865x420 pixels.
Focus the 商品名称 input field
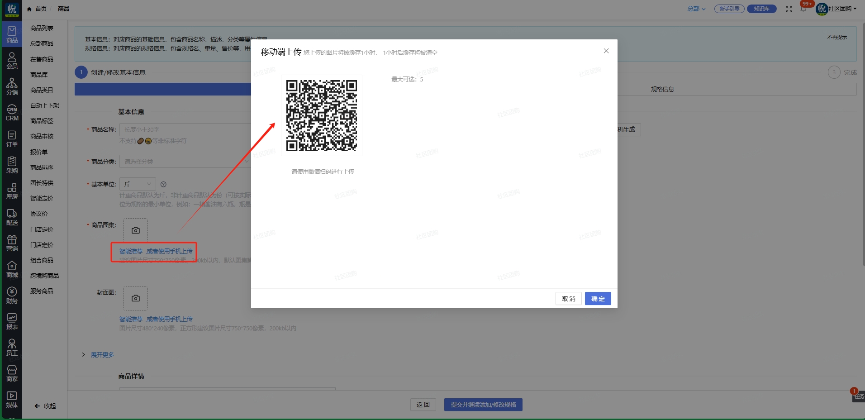tap(185, 129)
